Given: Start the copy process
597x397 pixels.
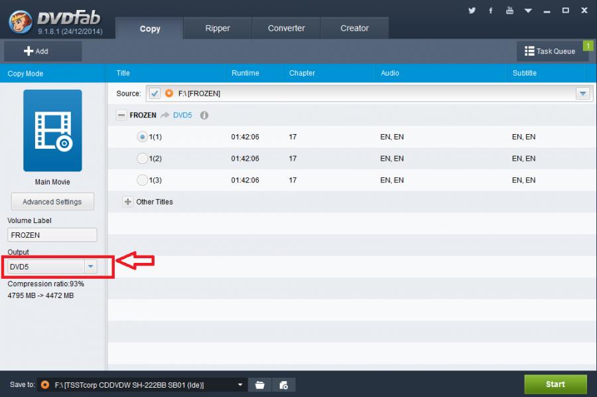Looking at the screenshot, I should click(555, 384).
